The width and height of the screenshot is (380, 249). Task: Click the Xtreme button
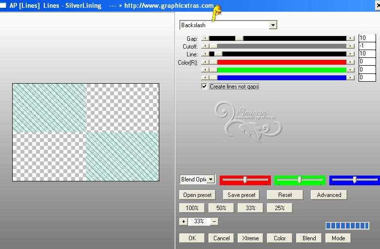[250, 238]
